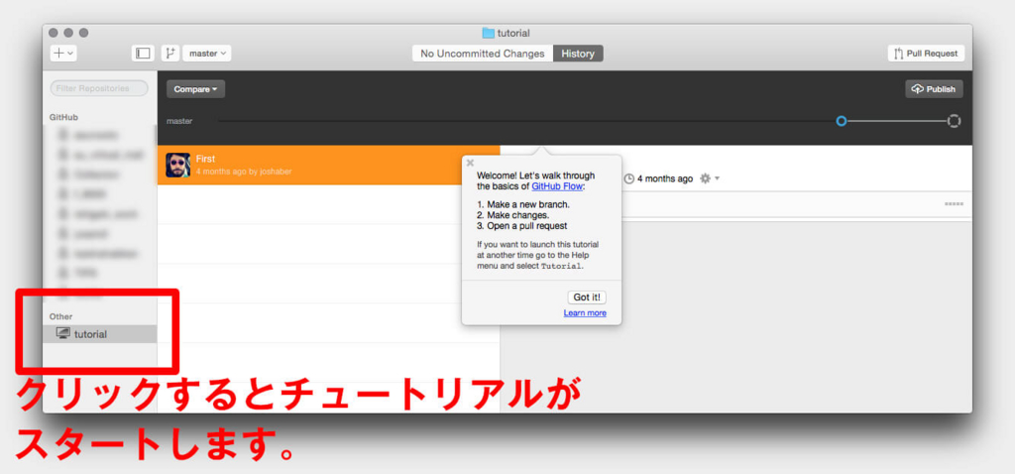This screenshot has height=474, width=1015.
Task: Open the plus add repository dropdown
Action: 63,54
